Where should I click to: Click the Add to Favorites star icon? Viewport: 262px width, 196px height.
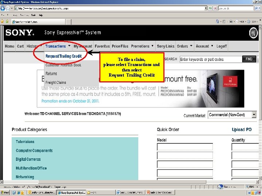pos(7,21)
